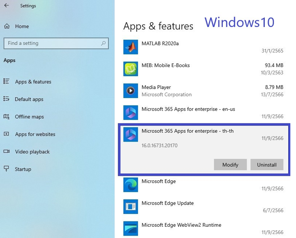Click the Microsoft Edge Update icon
296x238 pixels.
click(131, 207)
